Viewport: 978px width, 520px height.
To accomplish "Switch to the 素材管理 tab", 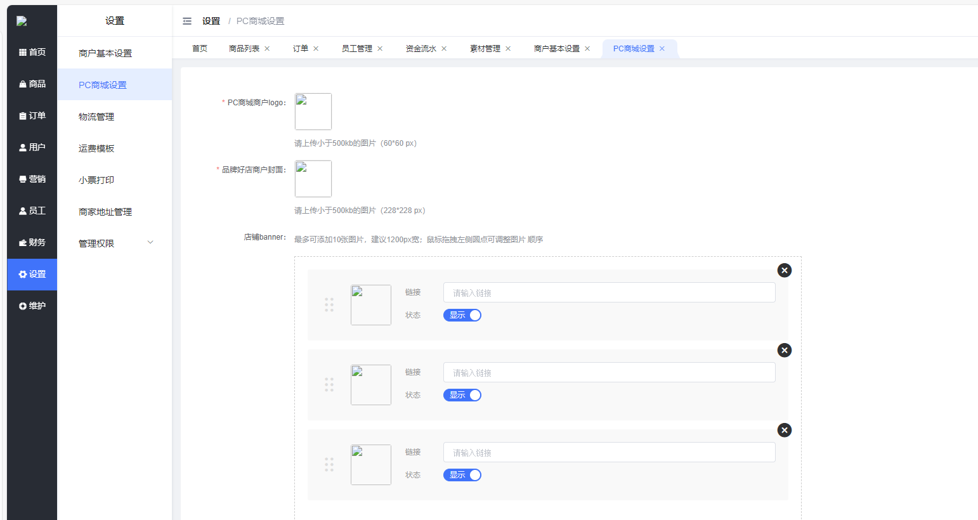I will [485, 49].
